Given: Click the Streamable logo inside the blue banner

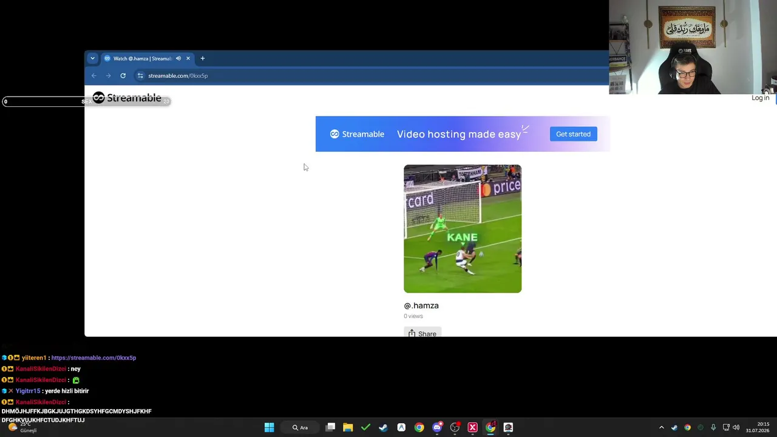Looking at the screenshot, I should (x=357, y=134).
